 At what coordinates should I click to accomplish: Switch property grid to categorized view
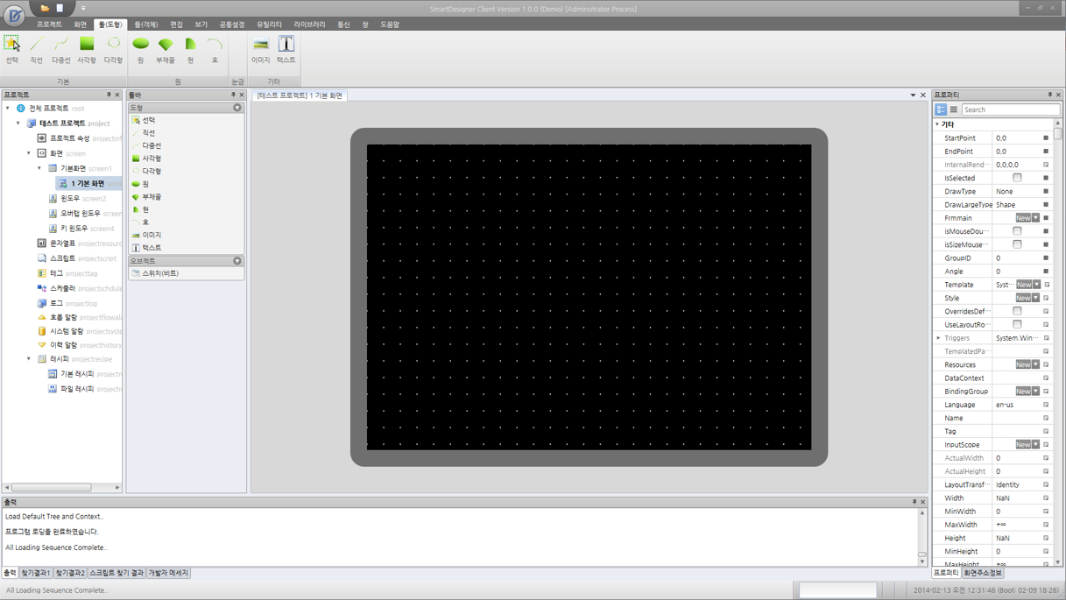pos(941,109)
